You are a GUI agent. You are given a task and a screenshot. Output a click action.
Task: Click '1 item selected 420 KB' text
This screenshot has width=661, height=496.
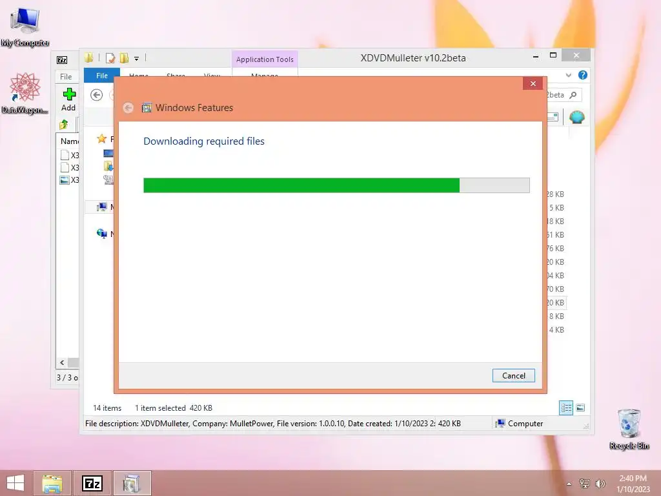[x=173, y=408]
